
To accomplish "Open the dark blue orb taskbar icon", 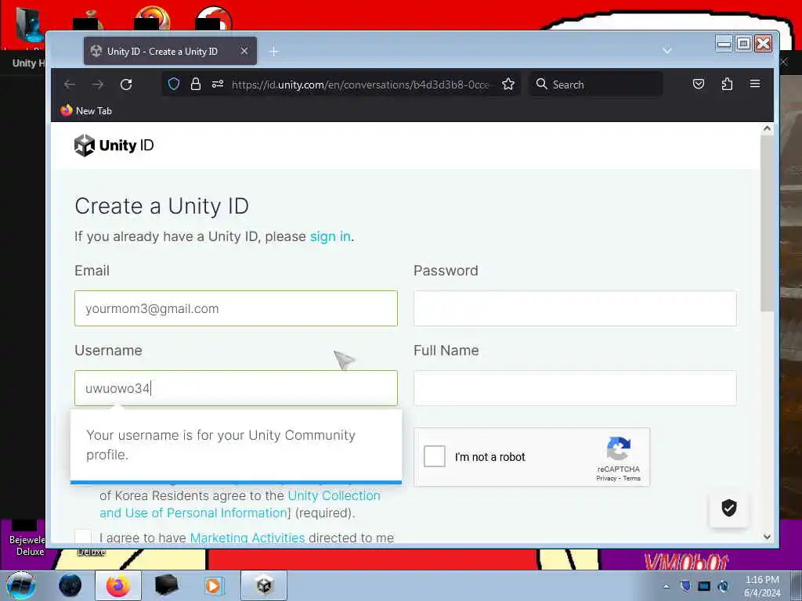I will point(70,585).
